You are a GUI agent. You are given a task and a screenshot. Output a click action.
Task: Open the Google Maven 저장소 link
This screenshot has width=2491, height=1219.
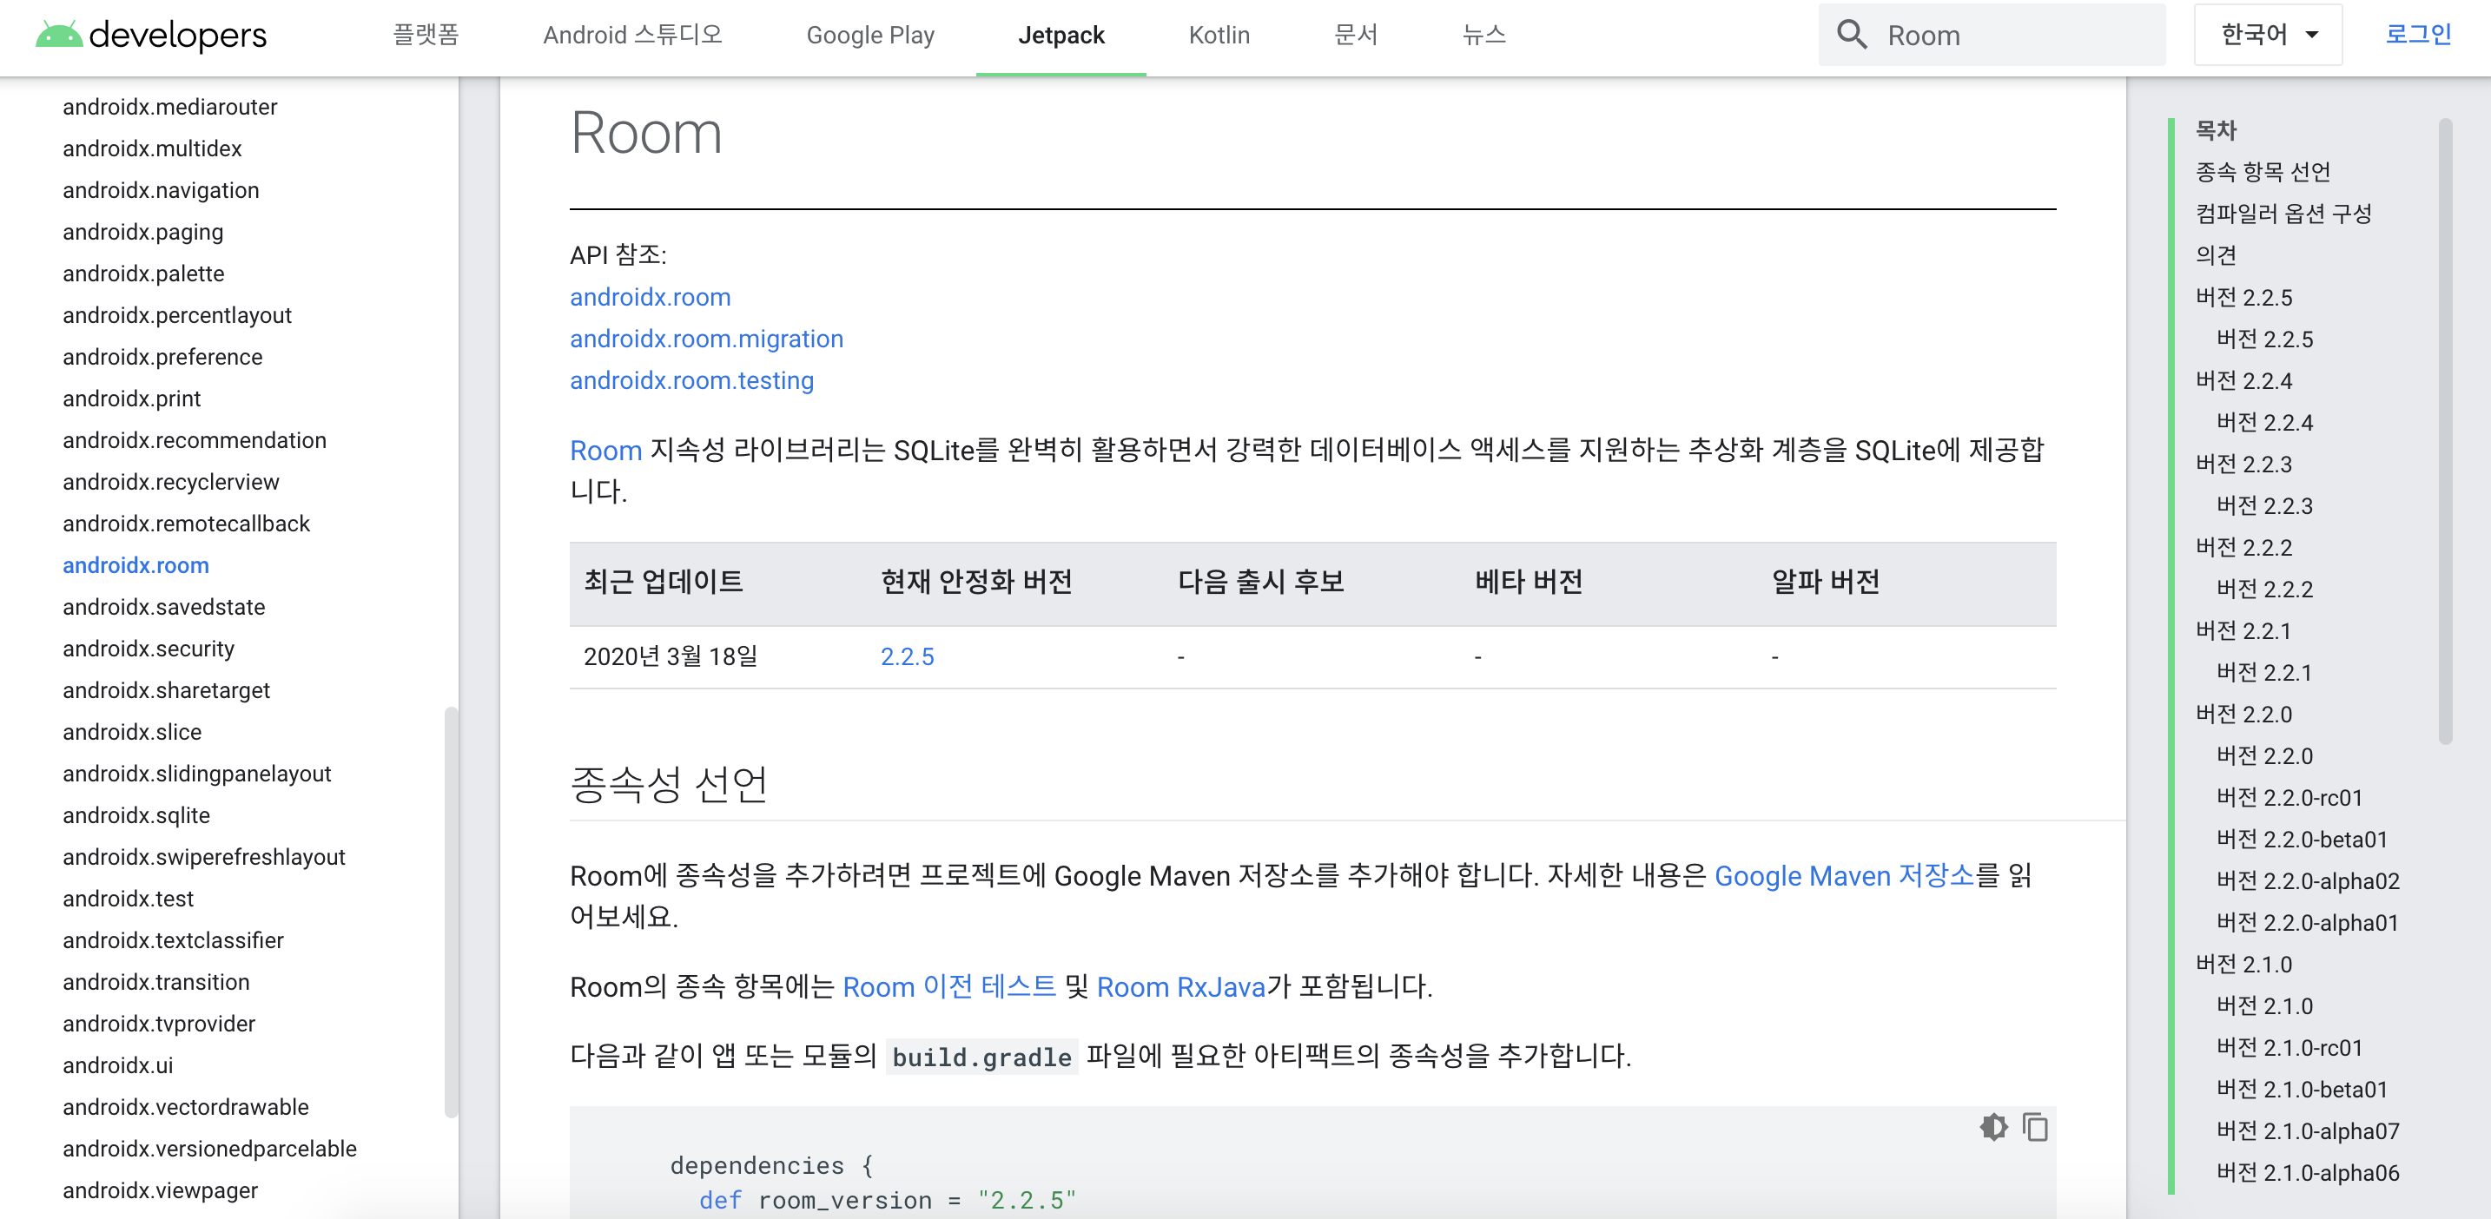1843,875
